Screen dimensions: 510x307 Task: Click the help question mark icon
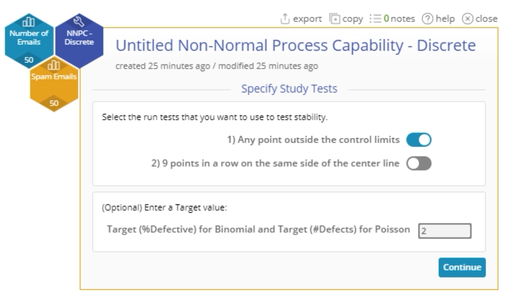coord(427,19)
